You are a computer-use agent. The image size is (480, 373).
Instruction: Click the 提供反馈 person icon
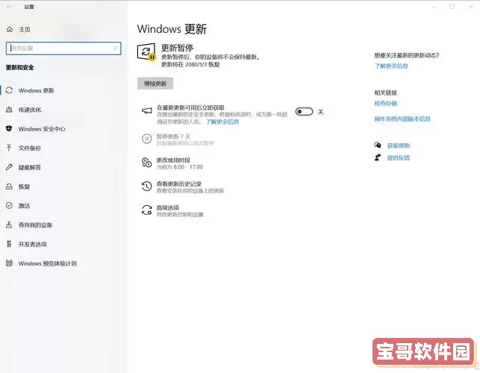point(378,157)
